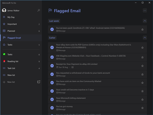Open the Planned list
The image size is (153, 115).
[21, 31]
